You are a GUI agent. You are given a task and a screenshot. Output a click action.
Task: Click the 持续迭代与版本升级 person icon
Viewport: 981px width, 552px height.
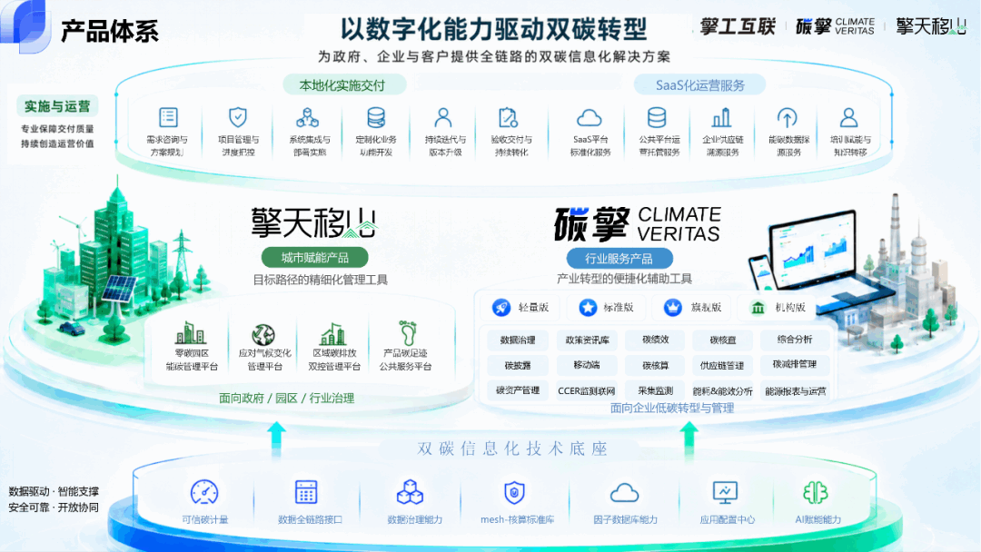(x=443, y=117)
